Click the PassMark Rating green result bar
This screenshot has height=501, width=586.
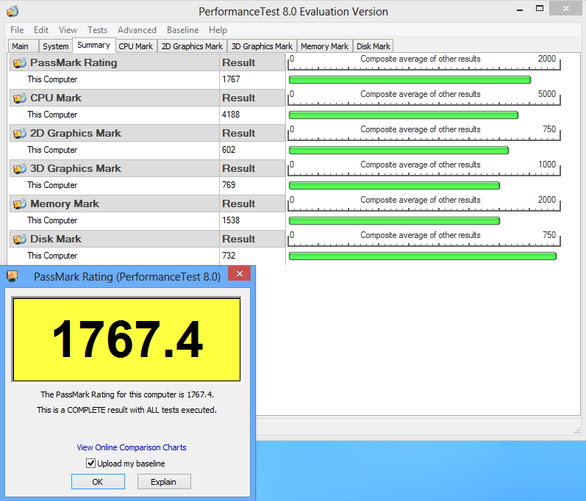410,79
